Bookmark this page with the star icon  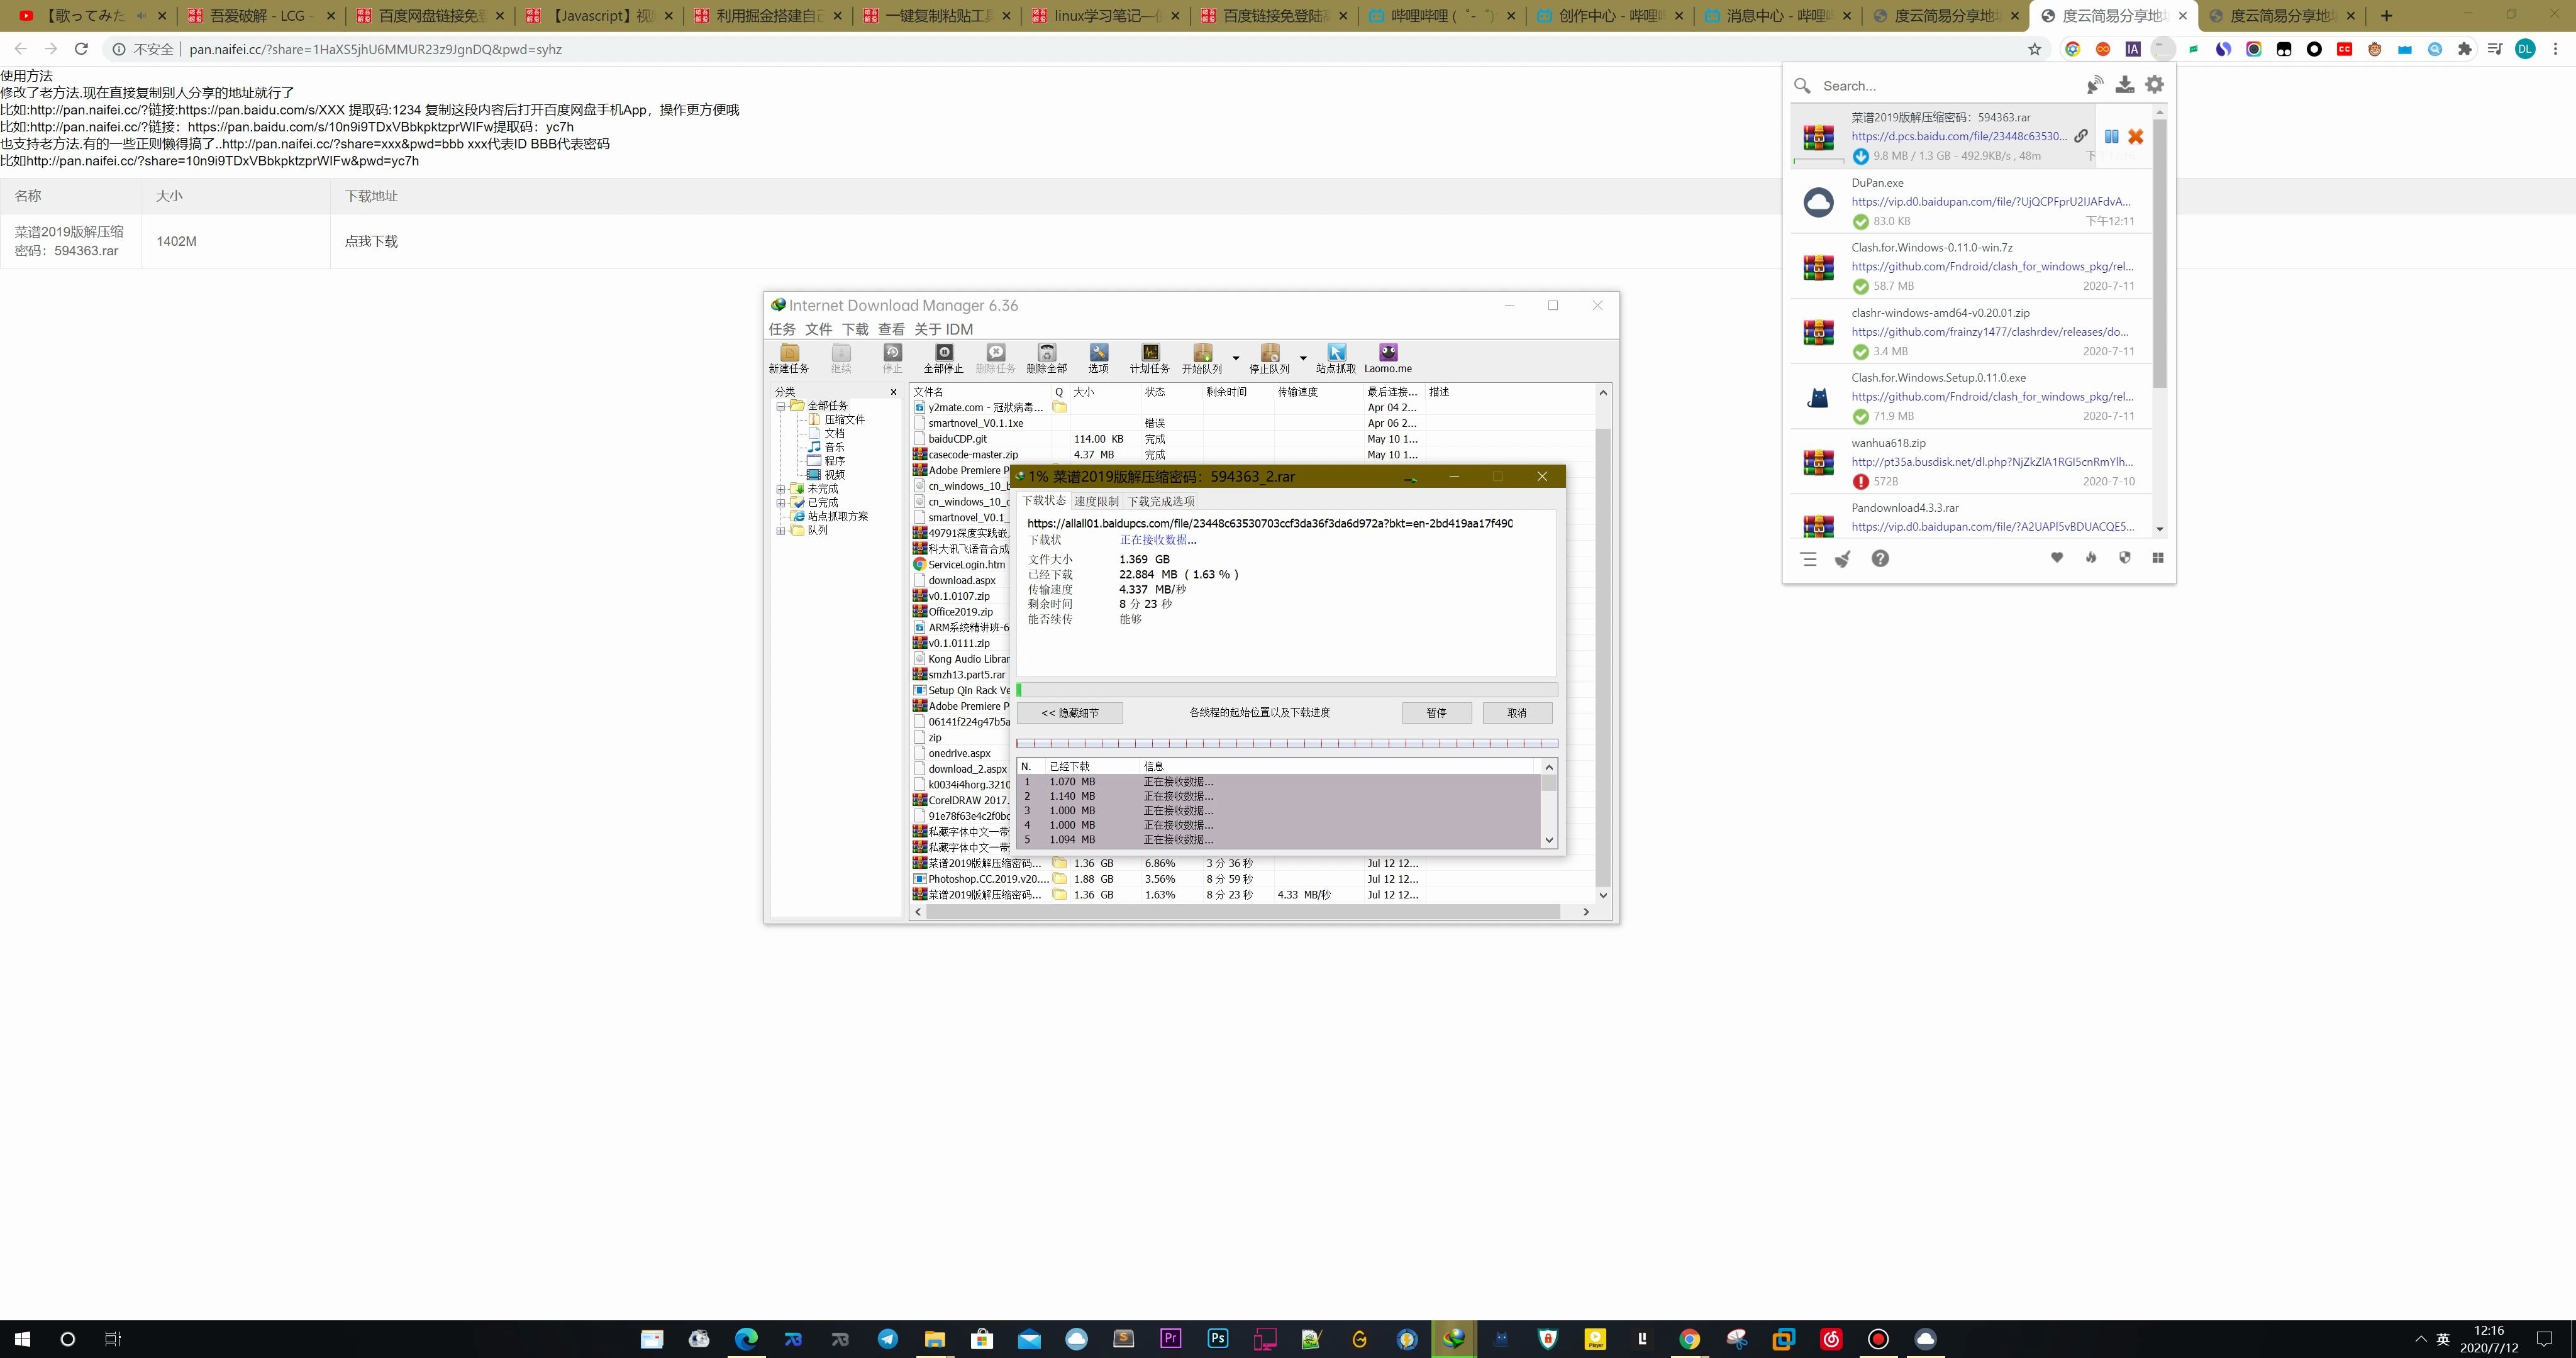2034,48
